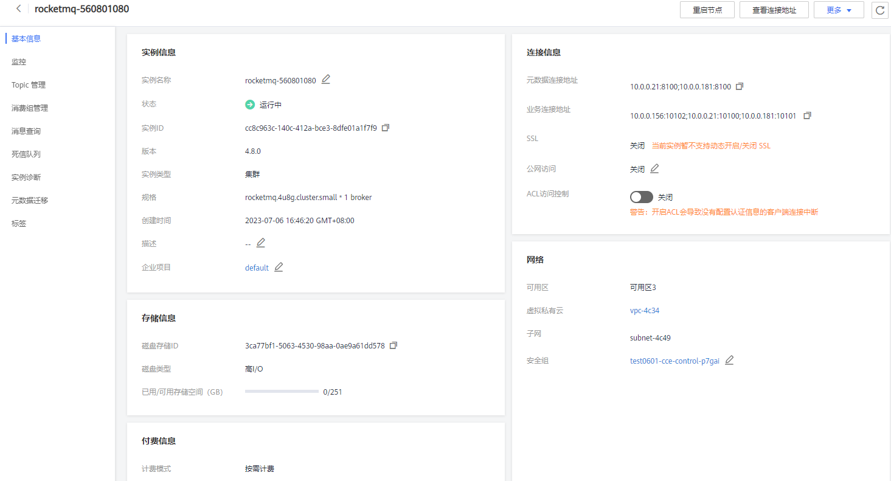Click the orange ACL warning text

[724, 212]
